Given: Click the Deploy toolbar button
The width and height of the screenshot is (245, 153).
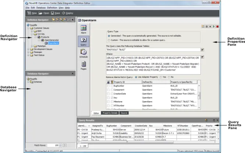Looking at the screenshot, I should [67, 13].
